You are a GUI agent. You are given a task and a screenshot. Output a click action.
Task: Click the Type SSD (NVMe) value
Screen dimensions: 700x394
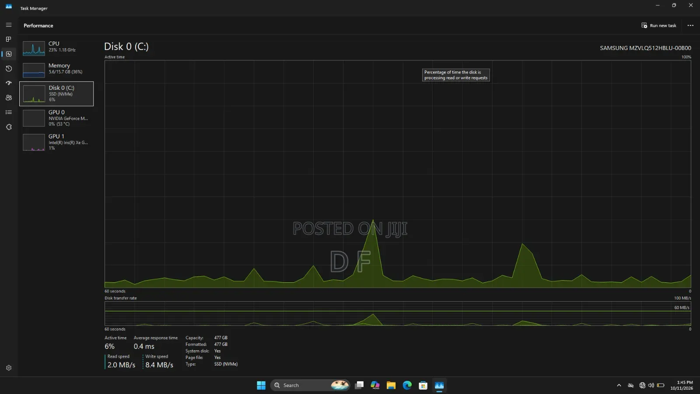pos(226,364)
